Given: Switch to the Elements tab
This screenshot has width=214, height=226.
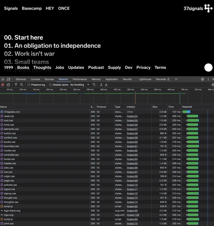Looking at the screenshot, I should coord(21,79).
